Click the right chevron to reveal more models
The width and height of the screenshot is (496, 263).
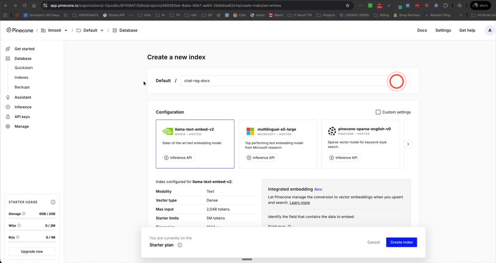(x=408, y=143)
